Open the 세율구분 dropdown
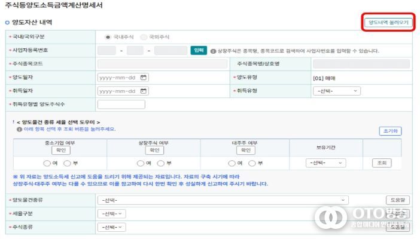This screenshot has height=239, width=420. 112,214
